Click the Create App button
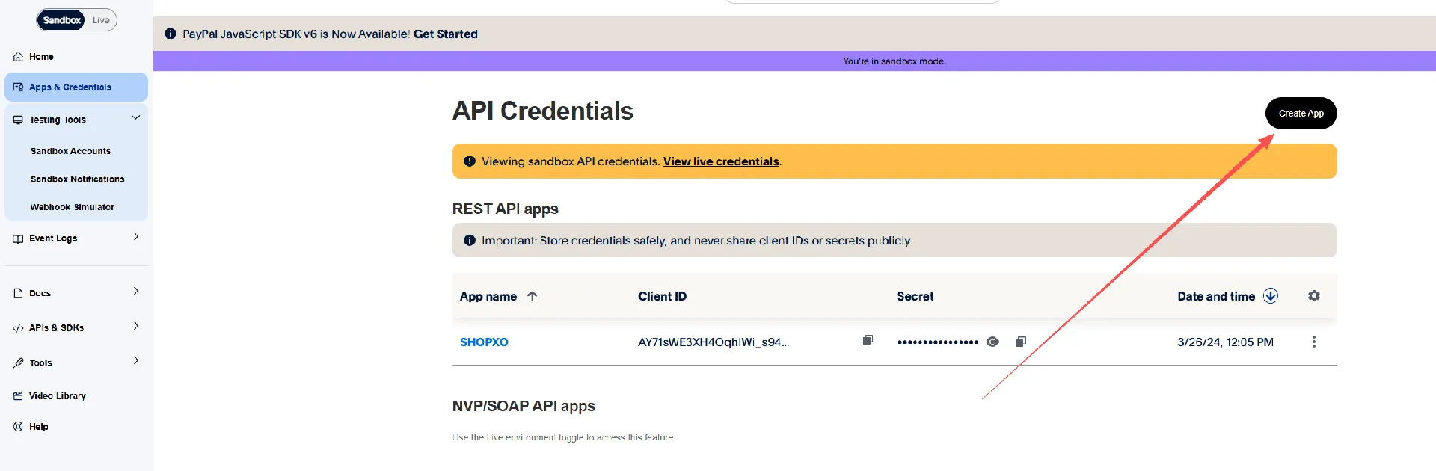This screenshot has width=1436, height=471. click(x=1301, y=114)
